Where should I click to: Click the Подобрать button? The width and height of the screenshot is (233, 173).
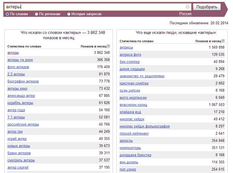coord(207,7)
